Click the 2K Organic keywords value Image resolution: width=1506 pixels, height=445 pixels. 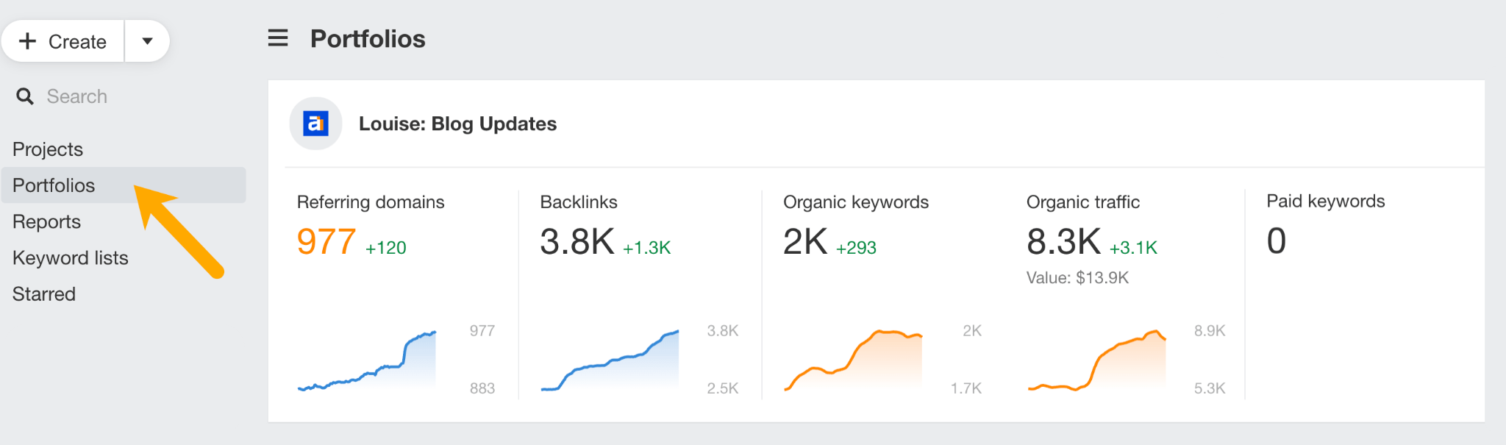(805, 242)
